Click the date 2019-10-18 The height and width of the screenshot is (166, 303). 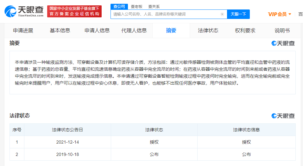pyautogui.click(x=67, y=154)
